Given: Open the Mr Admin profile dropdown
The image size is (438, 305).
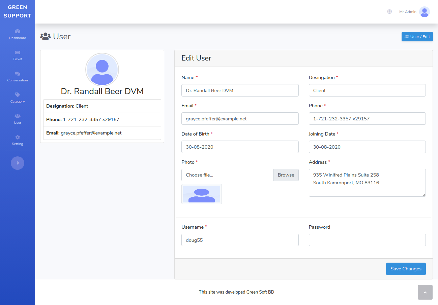Looking at the screenshot, I should point(408,12).
